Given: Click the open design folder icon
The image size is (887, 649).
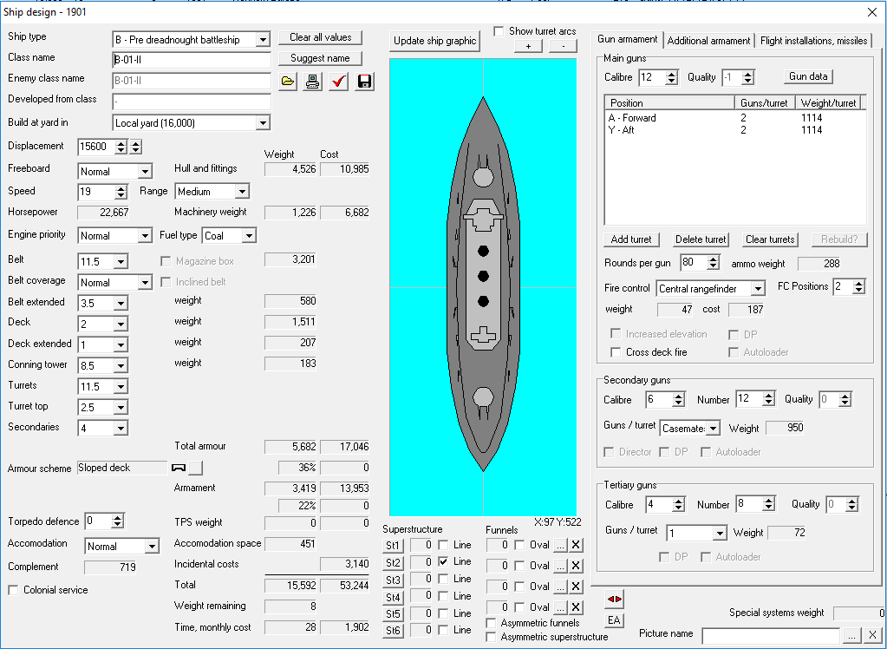Looking at the screenshot, I should 288,82.
